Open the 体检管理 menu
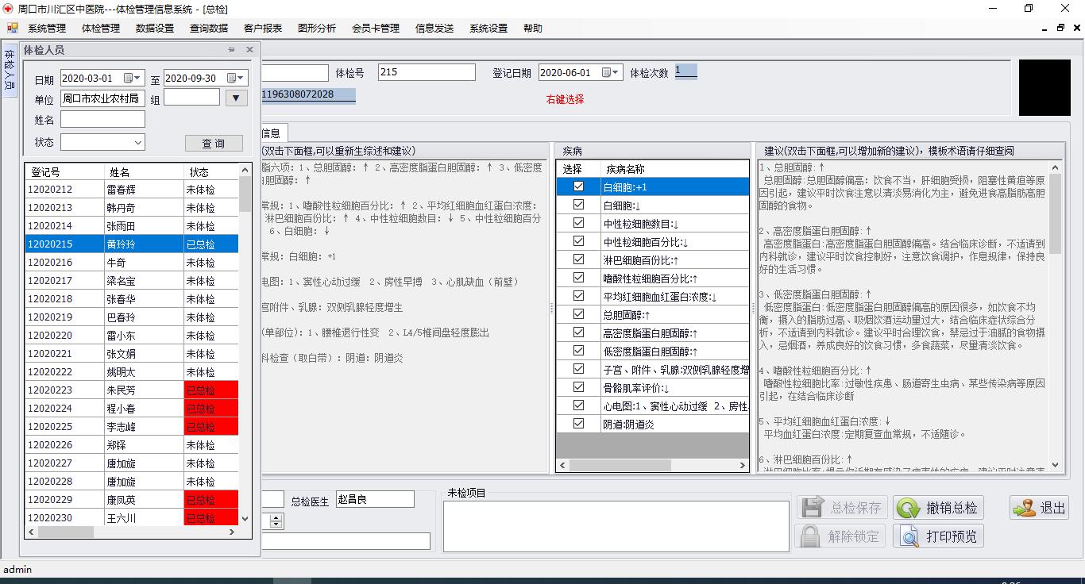 [101, 28]
